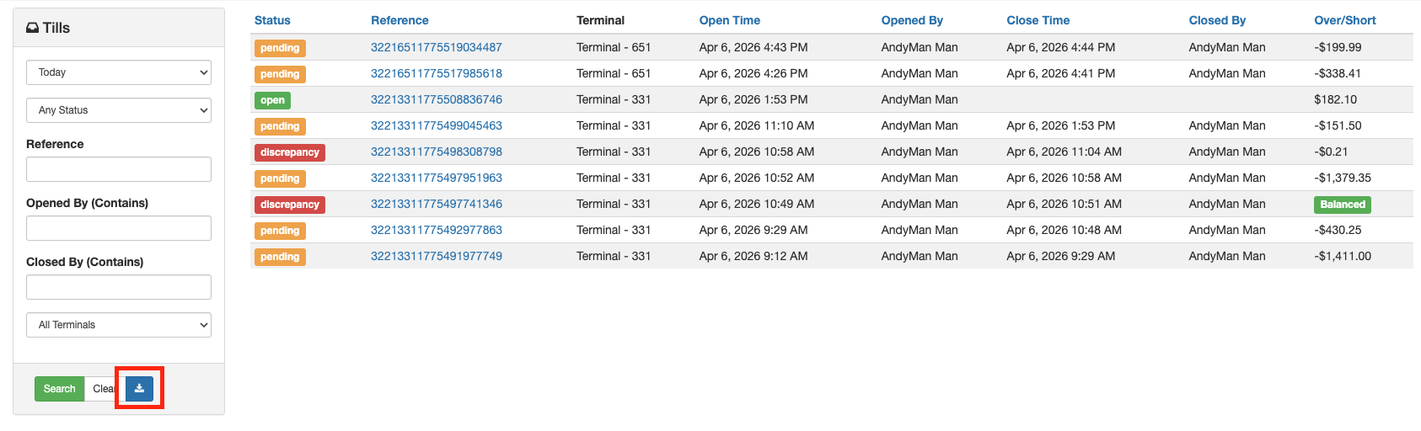Open till reference 32213311775491977749

pyautogui.click(x=436, y=256)
